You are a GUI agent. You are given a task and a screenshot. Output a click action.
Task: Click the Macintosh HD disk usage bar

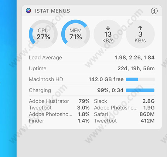[140, 79]
